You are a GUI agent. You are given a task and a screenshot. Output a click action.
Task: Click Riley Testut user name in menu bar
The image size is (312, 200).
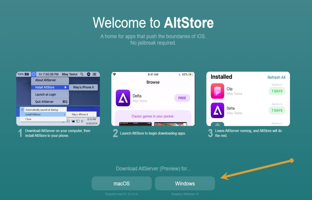pos(70,74)
